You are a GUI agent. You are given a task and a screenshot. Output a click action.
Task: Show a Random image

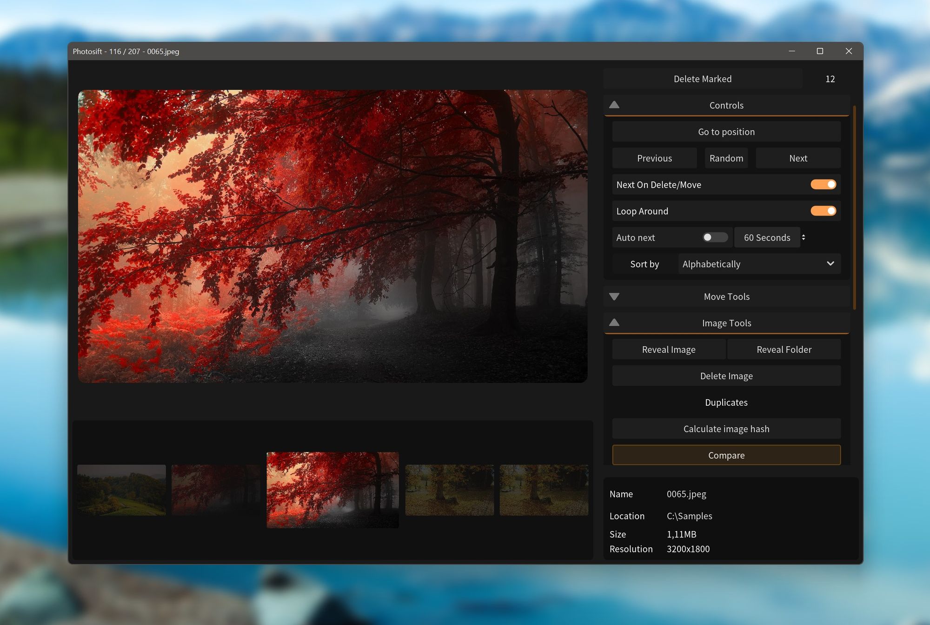726,158
